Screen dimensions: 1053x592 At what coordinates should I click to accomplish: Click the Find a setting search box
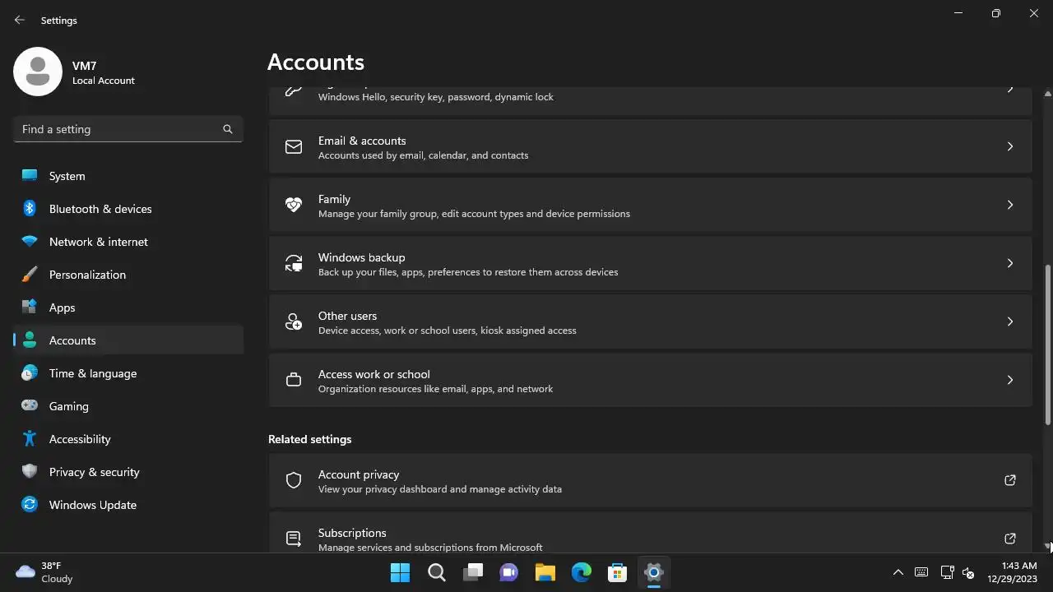click(x=128, y=129)
